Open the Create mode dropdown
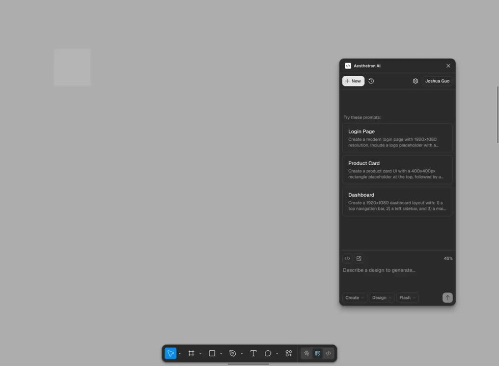The width and height of the screenshot is (499, 366). (354, 298)
